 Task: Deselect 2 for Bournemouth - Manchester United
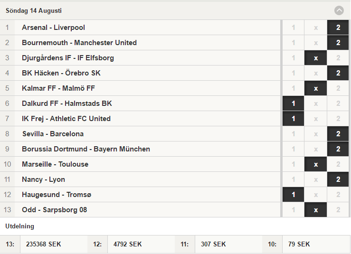coord(338,43)
